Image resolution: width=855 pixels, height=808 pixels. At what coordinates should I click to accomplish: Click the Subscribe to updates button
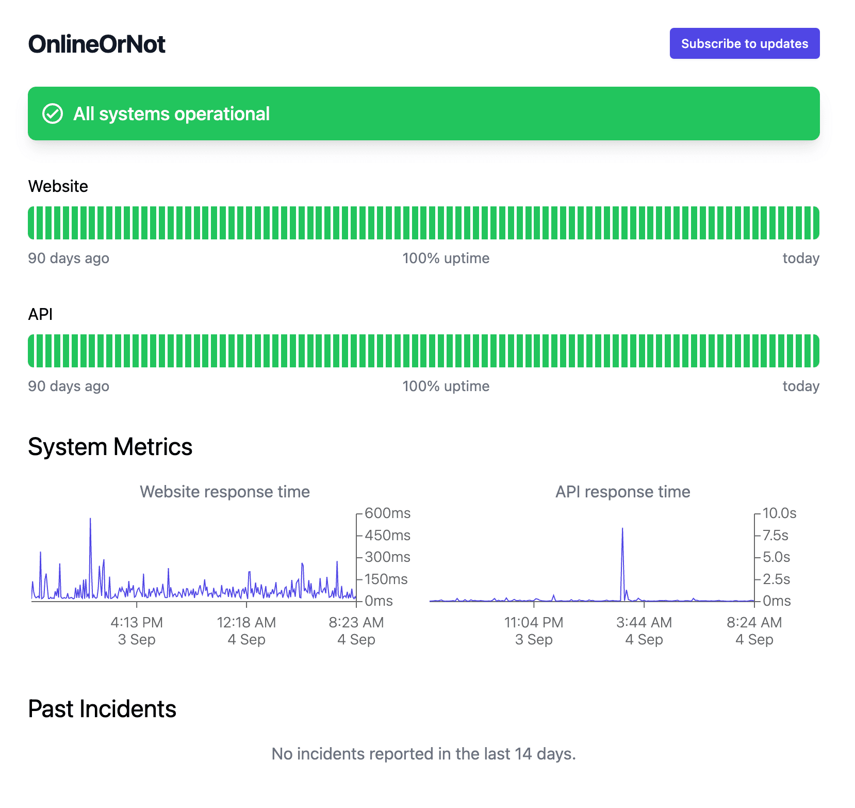(744, 43)
